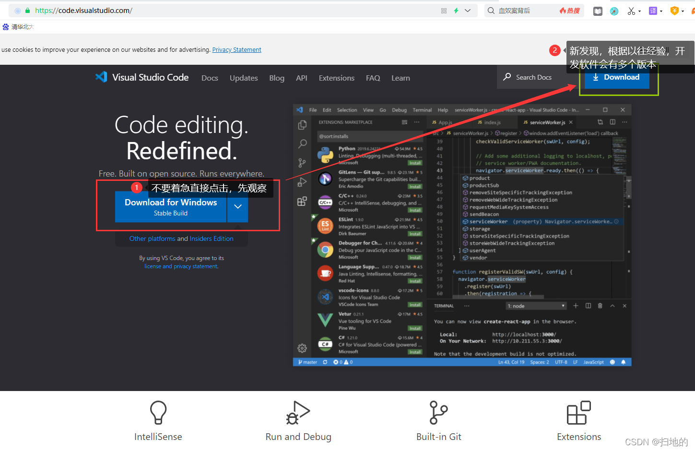
Task: Click the blue Download button in the site header
Action: (x=616, y=77)
